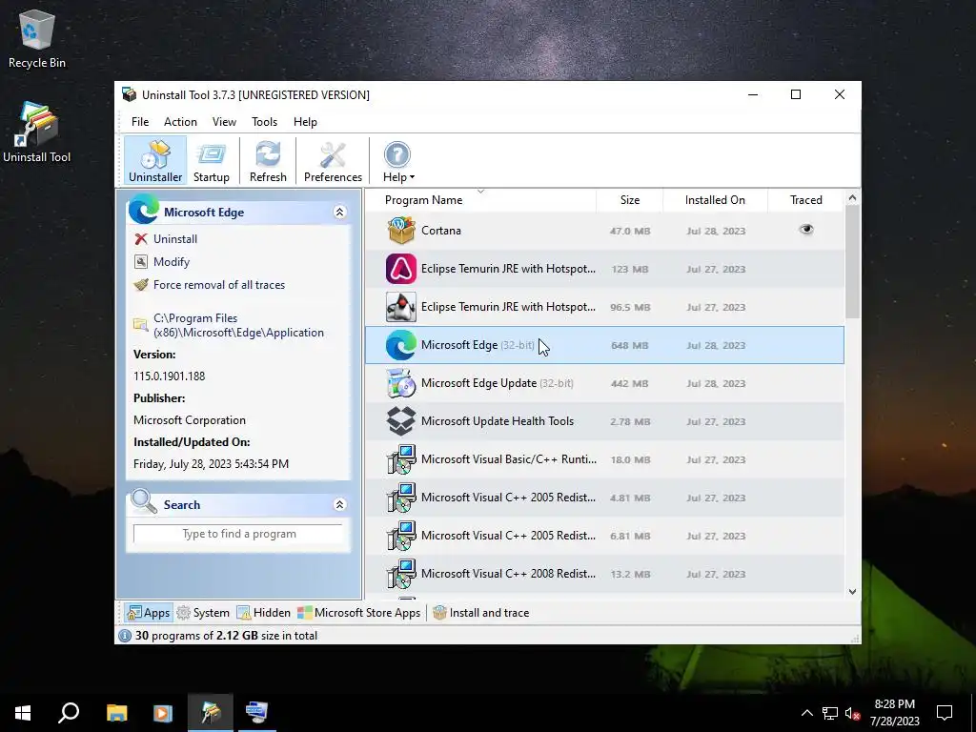976x732 pixels.
Task: Select the 6.81 MB Visual C++ 2005 entry
Action: (604, 536)
